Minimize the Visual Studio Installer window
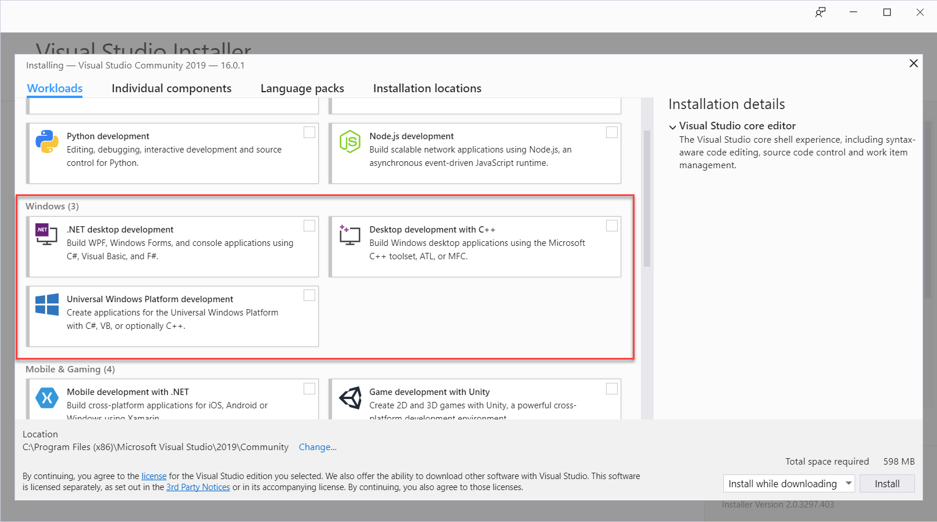 coord(853,12)
